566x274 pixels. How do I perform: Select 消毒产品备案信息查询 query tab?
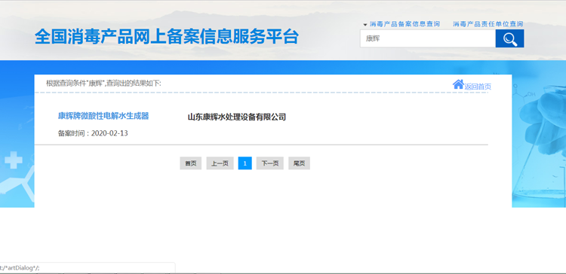pyautogui.click(x=405, y=24)
